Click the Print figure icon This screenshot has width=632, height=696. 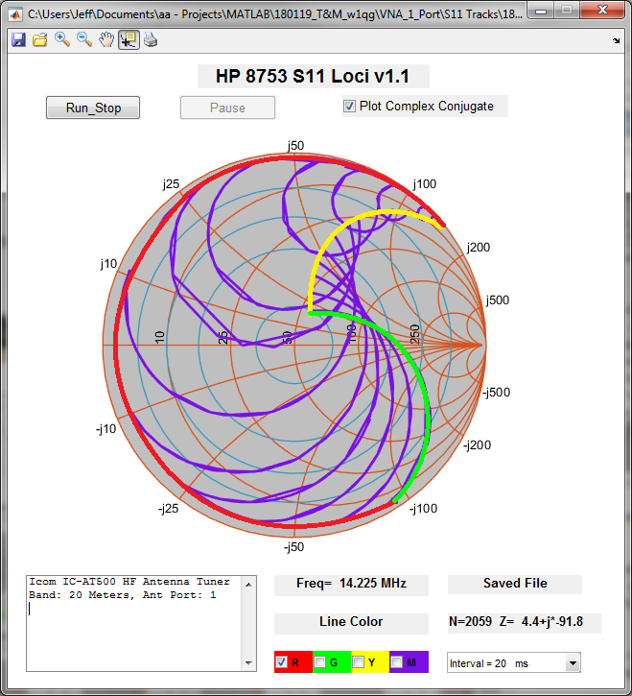151,40
